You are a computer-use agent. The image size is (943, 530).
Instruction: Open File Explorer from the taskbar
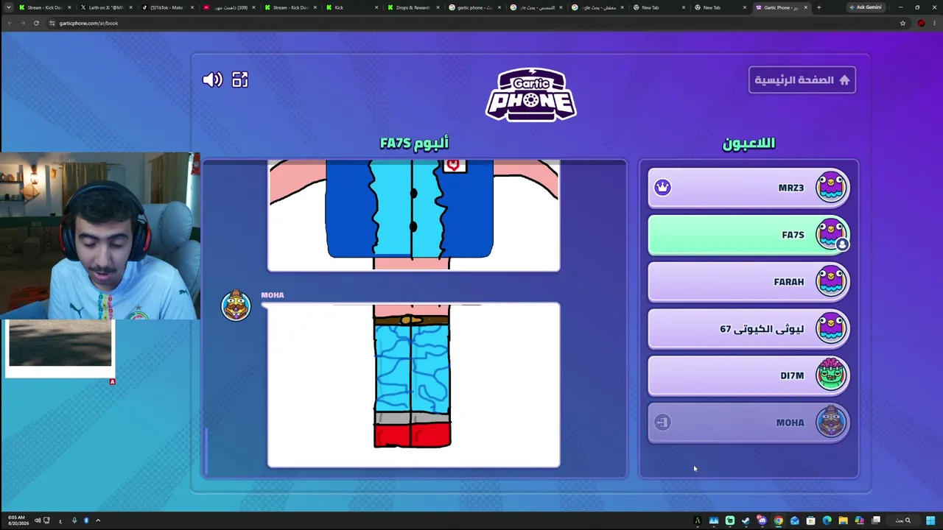(x=844, y=520)
